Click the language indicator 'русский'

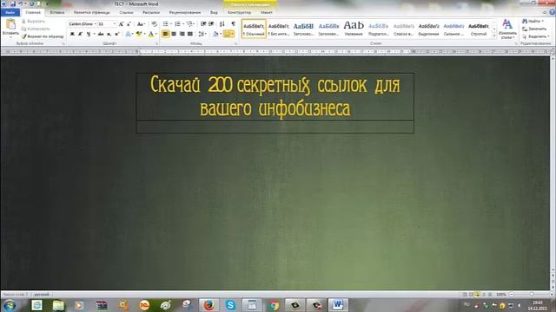pyautogui.click(x=42, y=295)
